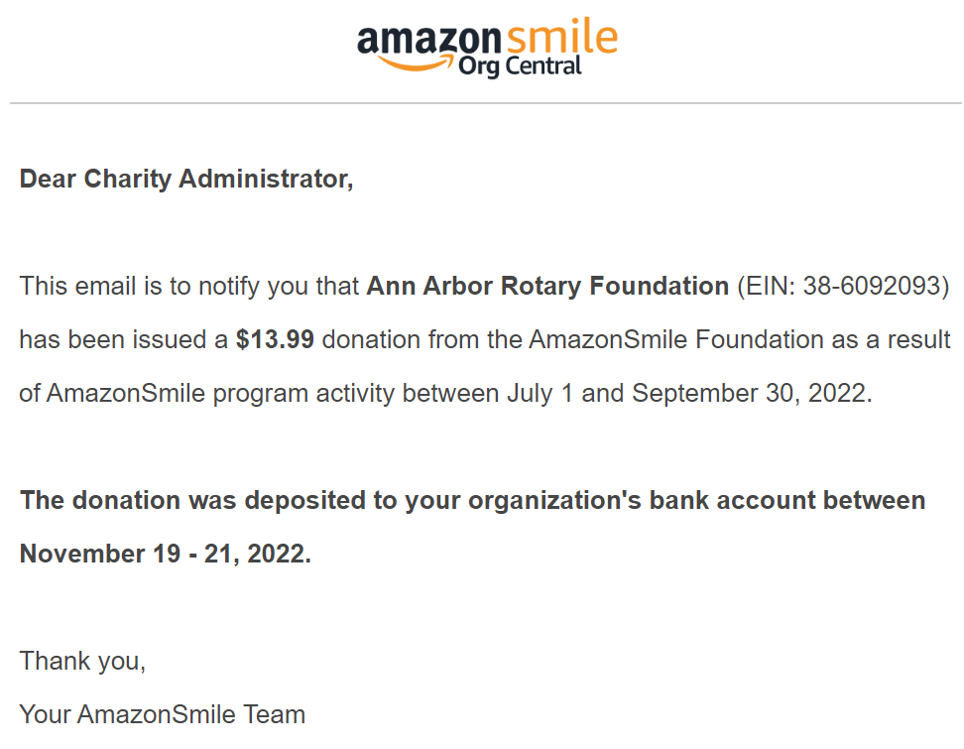This screenshot has height=749, width=964.
Task: Click the orange "smile" word in the logo
Action: pyautogui.click(x=561, y=37)
